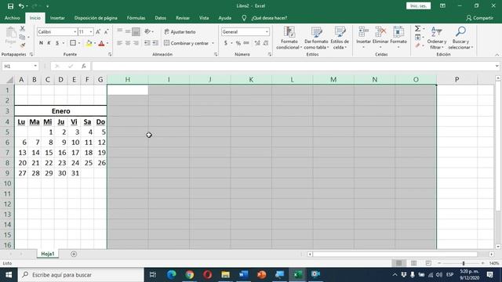502x282 pixels.
Task: Click the Fill down arrow icon
Action: coord(417,38)
